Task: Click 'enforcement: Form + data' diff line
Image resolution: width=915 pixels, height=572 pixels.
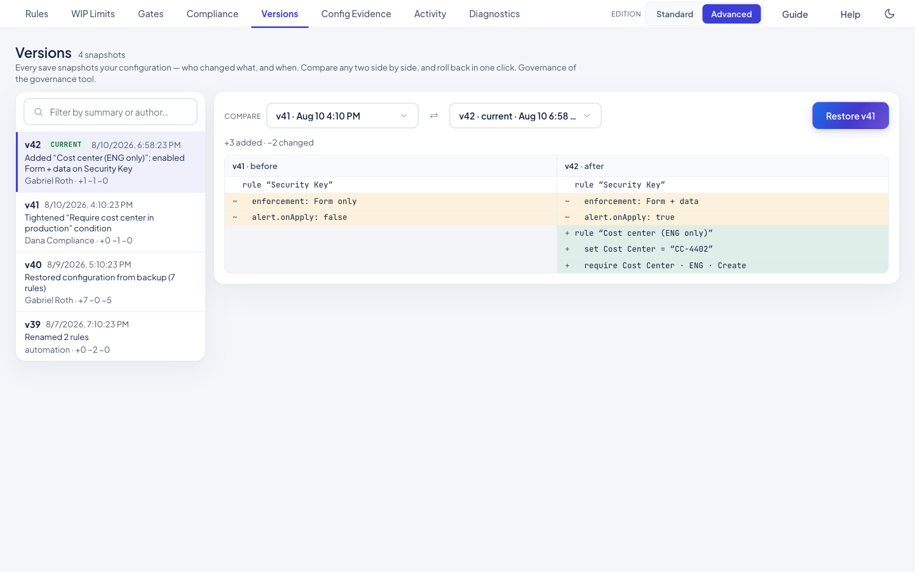Action: click(x=722, y=201)
